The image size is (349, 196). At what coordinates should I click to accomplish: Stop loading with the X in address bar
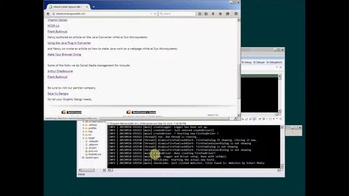pyautogui.click(x=155, y=14)
